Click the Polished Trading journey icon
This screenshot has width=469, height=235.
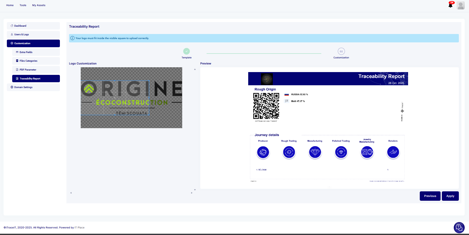[x=341, y=152]
